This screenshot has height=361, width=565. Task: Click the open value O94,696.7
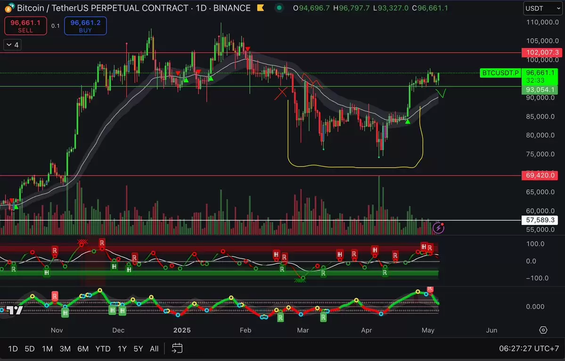(311, 8)
